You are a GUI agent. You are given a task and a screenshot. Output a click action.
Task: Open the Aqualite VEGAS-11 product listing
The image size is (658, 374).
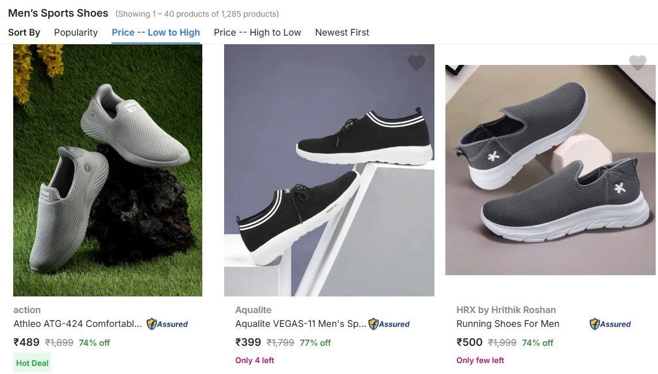point(300,323)
